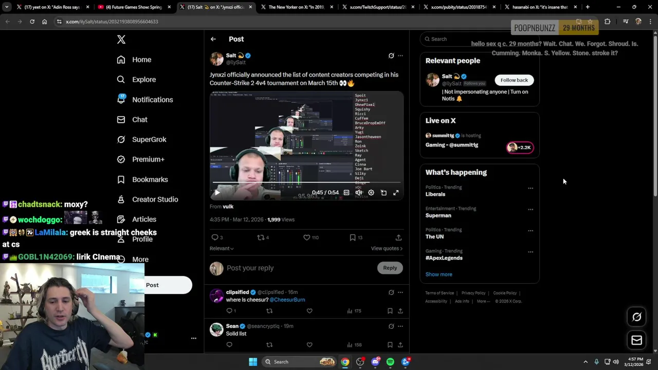The width and height of the screenshot is (658, 370).
Task: Open Google Chrome from the taskbar
Action: (345, 362)
